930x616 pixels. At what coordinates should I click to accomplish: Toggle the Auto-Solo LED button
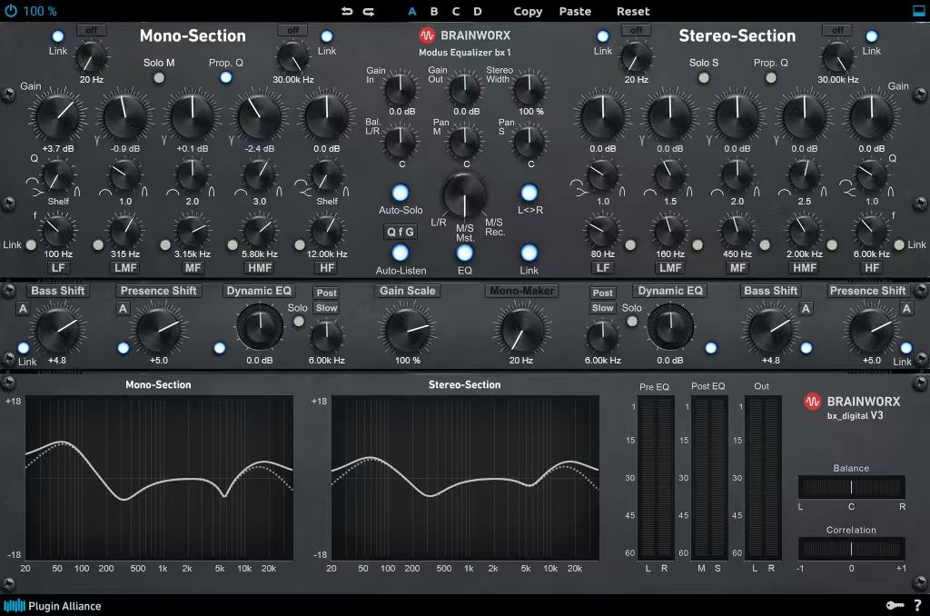point(401,193)
